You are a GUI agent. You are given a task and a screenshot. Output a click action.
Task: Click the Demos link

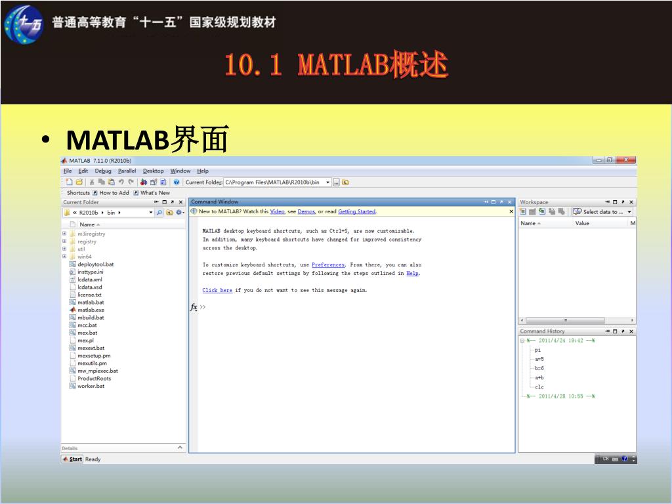306,212
